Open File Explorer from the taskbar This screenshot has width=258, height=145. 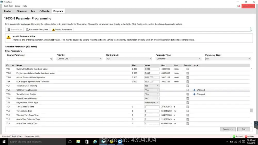pos(78,142)
